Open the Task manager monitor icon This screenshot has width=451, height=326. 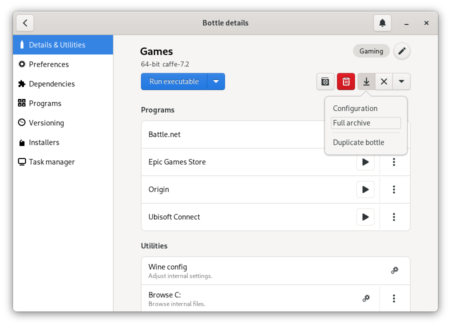pyautogui.click(x=21, y=161)
